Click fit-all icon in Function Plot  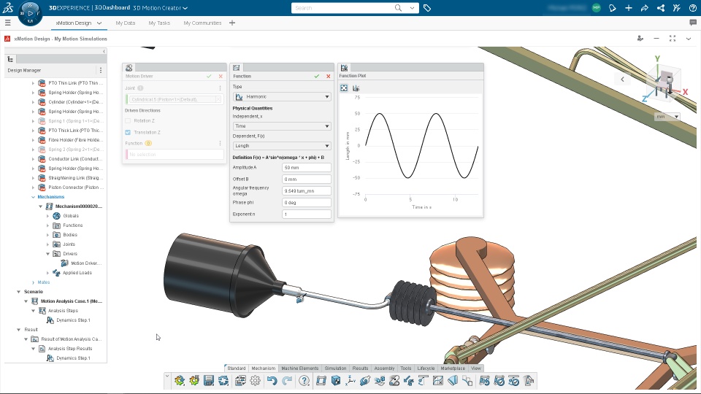point(344,88)
